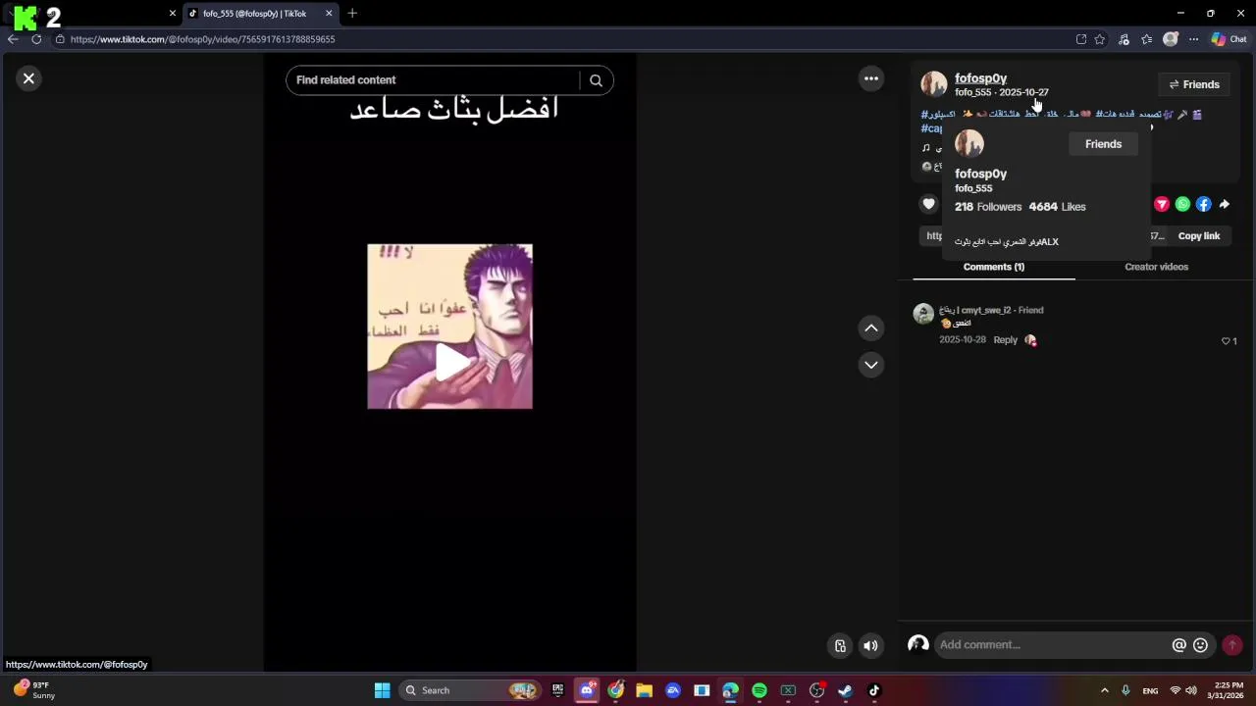Open Spotify from taskbar
This screenshot has width=1256, height=706.
point(759,690)
